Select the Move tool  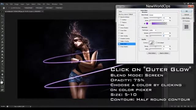[2, 16]
